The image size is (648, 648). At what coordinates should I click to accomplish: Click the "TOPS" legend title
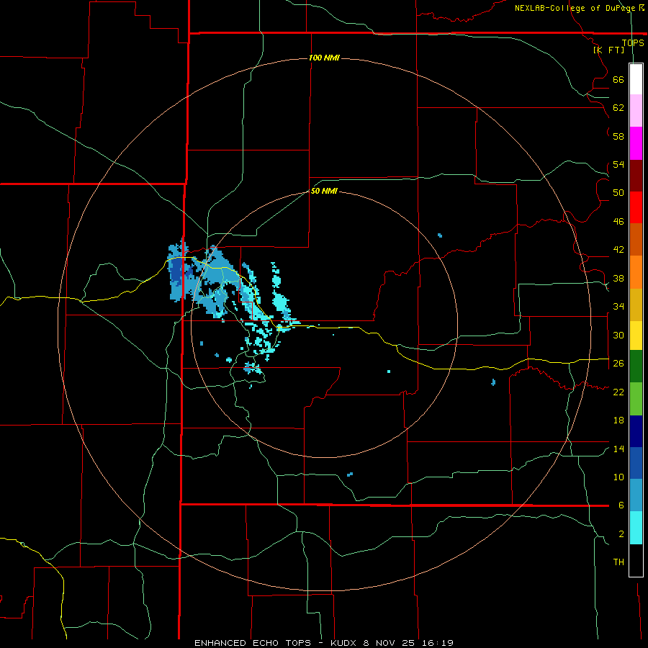[633, 42]
